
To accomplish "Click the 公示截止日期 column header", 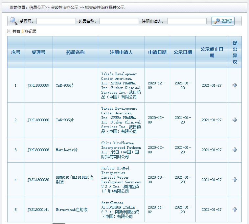I will (212, 52).
